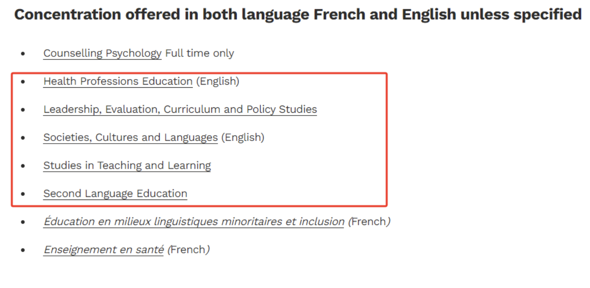Click "(English)" after Health Professions Education
This screenshot has width=590, height=288.
218,81
